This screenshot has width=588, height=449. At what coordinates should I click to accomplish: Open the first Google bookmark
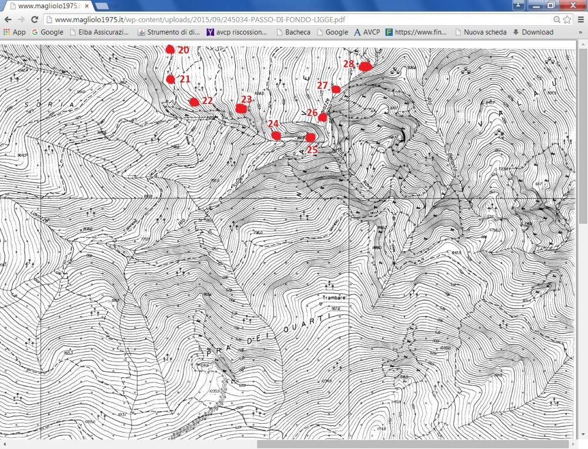tap(47, 32)
